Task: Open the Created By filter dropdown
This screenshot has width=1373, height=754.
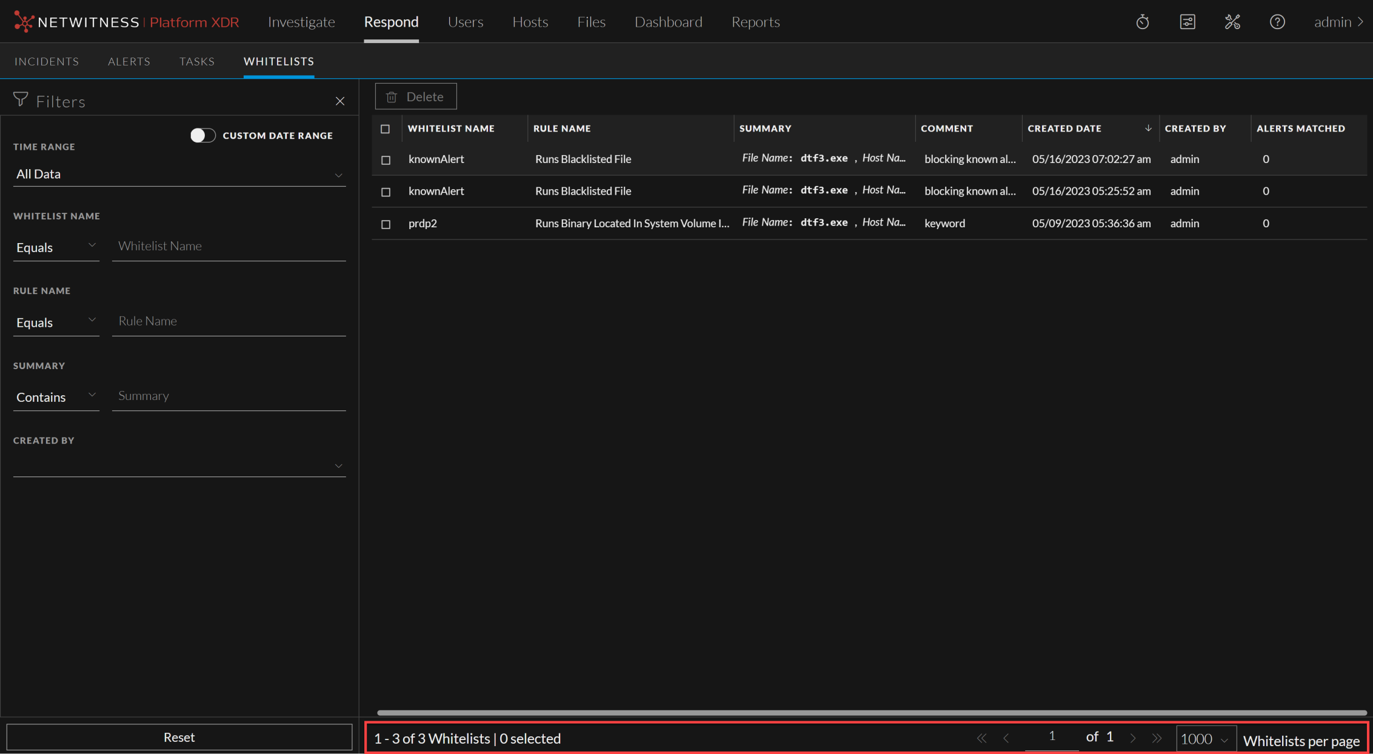Action: click(179, 465)
